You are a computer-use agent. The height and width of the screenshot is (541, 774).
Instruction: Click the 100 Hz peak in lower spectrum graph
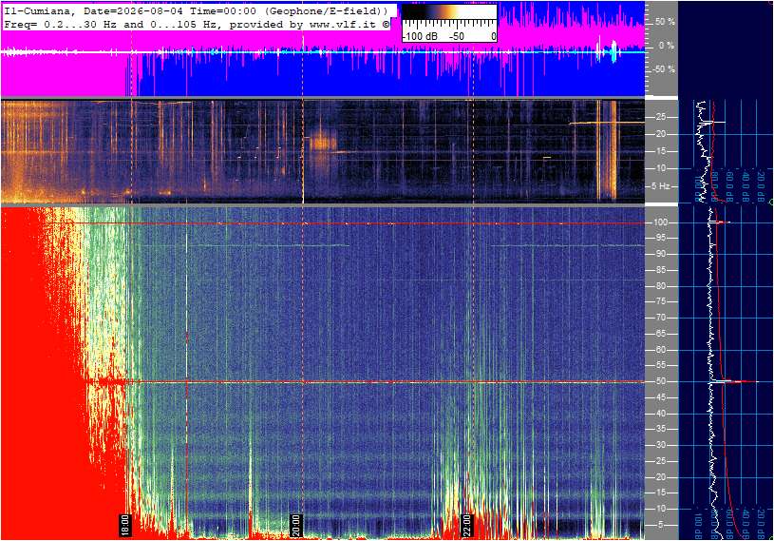pyautogui.click(x=722, y=222)
